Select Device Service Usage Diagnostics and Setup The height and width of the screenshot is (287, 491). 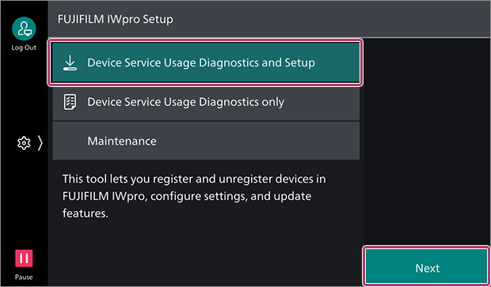click(206, 62)
